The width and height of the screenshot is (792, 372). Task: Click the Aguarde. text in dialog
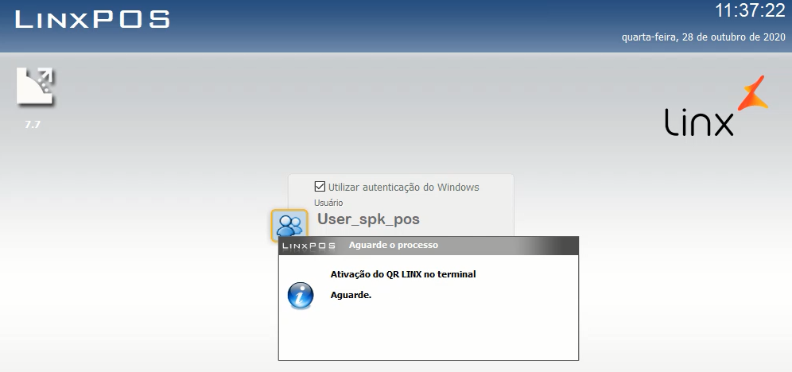pos(351,295)
